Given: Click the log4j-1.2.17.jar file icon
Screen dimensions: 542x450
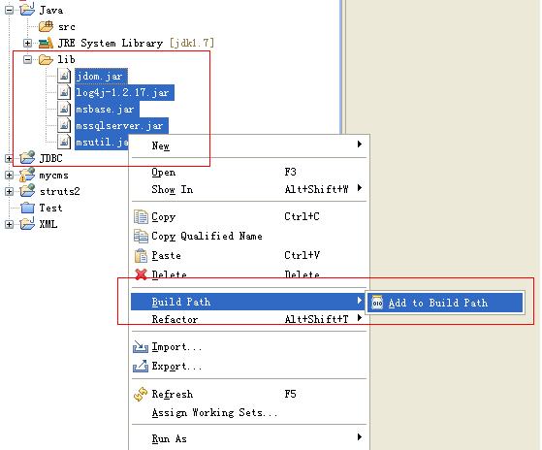Looking at the screenshot, I should click(x=64, y=92).
